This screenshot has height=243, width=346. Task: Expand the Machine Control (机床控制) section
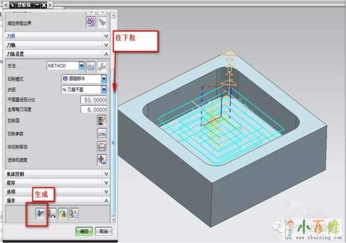[x=106, y=174]
